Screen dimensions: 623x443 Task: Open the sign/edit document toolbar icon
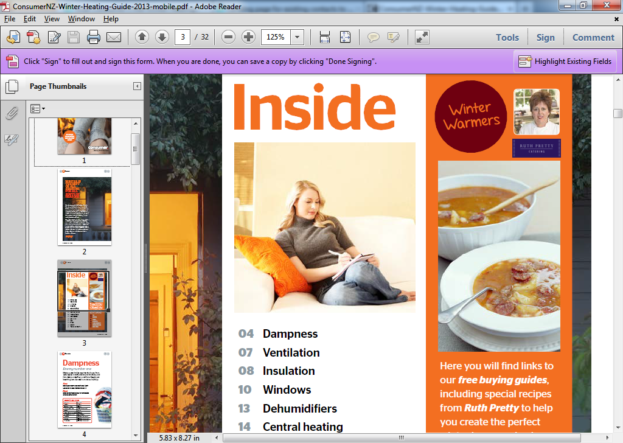pyautogui.click(x=54, y=37)
